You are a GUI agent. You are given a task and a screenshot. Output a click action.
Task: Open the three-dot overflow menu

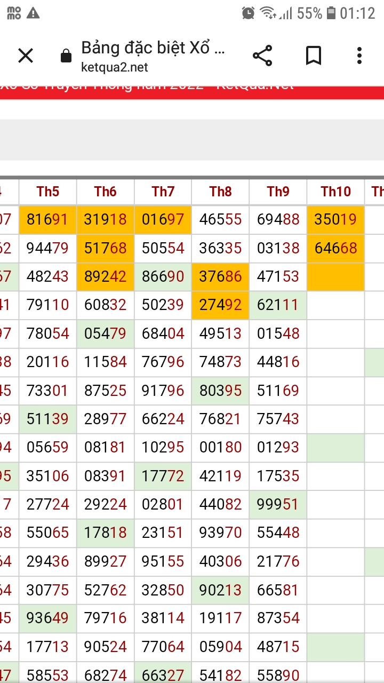359,55
